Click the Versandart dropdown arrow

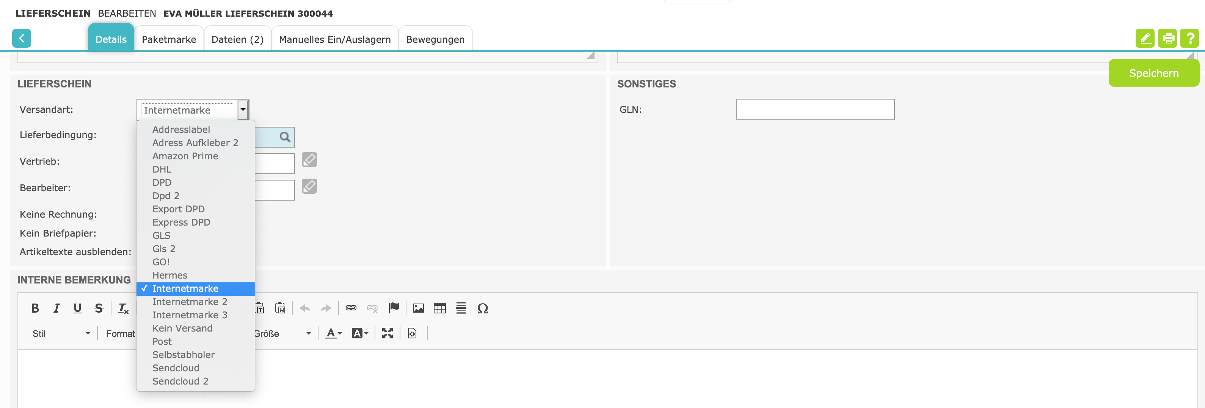coord(243,110)
